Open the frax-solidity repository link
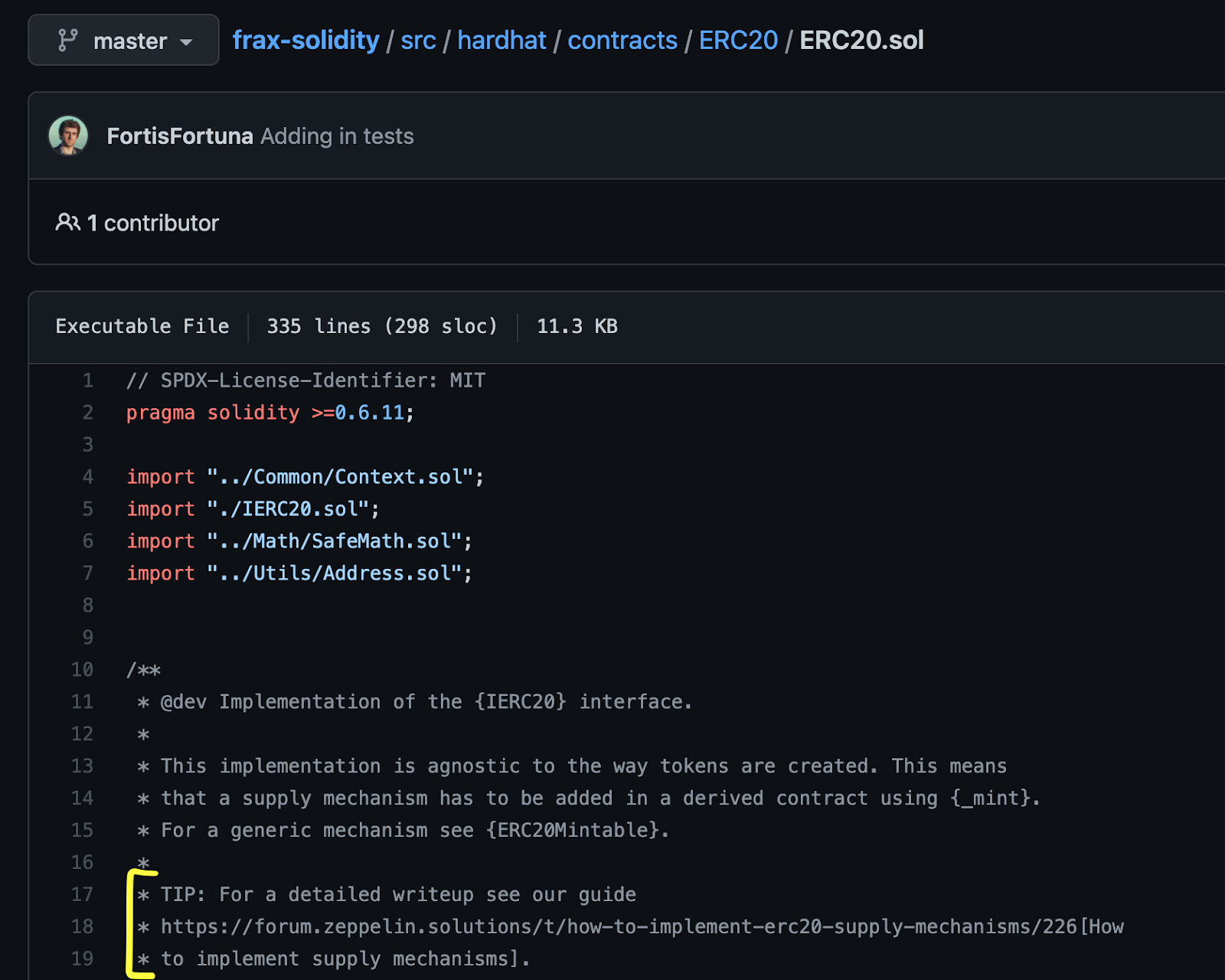The image size is (1225, 980). coord(305,40)
